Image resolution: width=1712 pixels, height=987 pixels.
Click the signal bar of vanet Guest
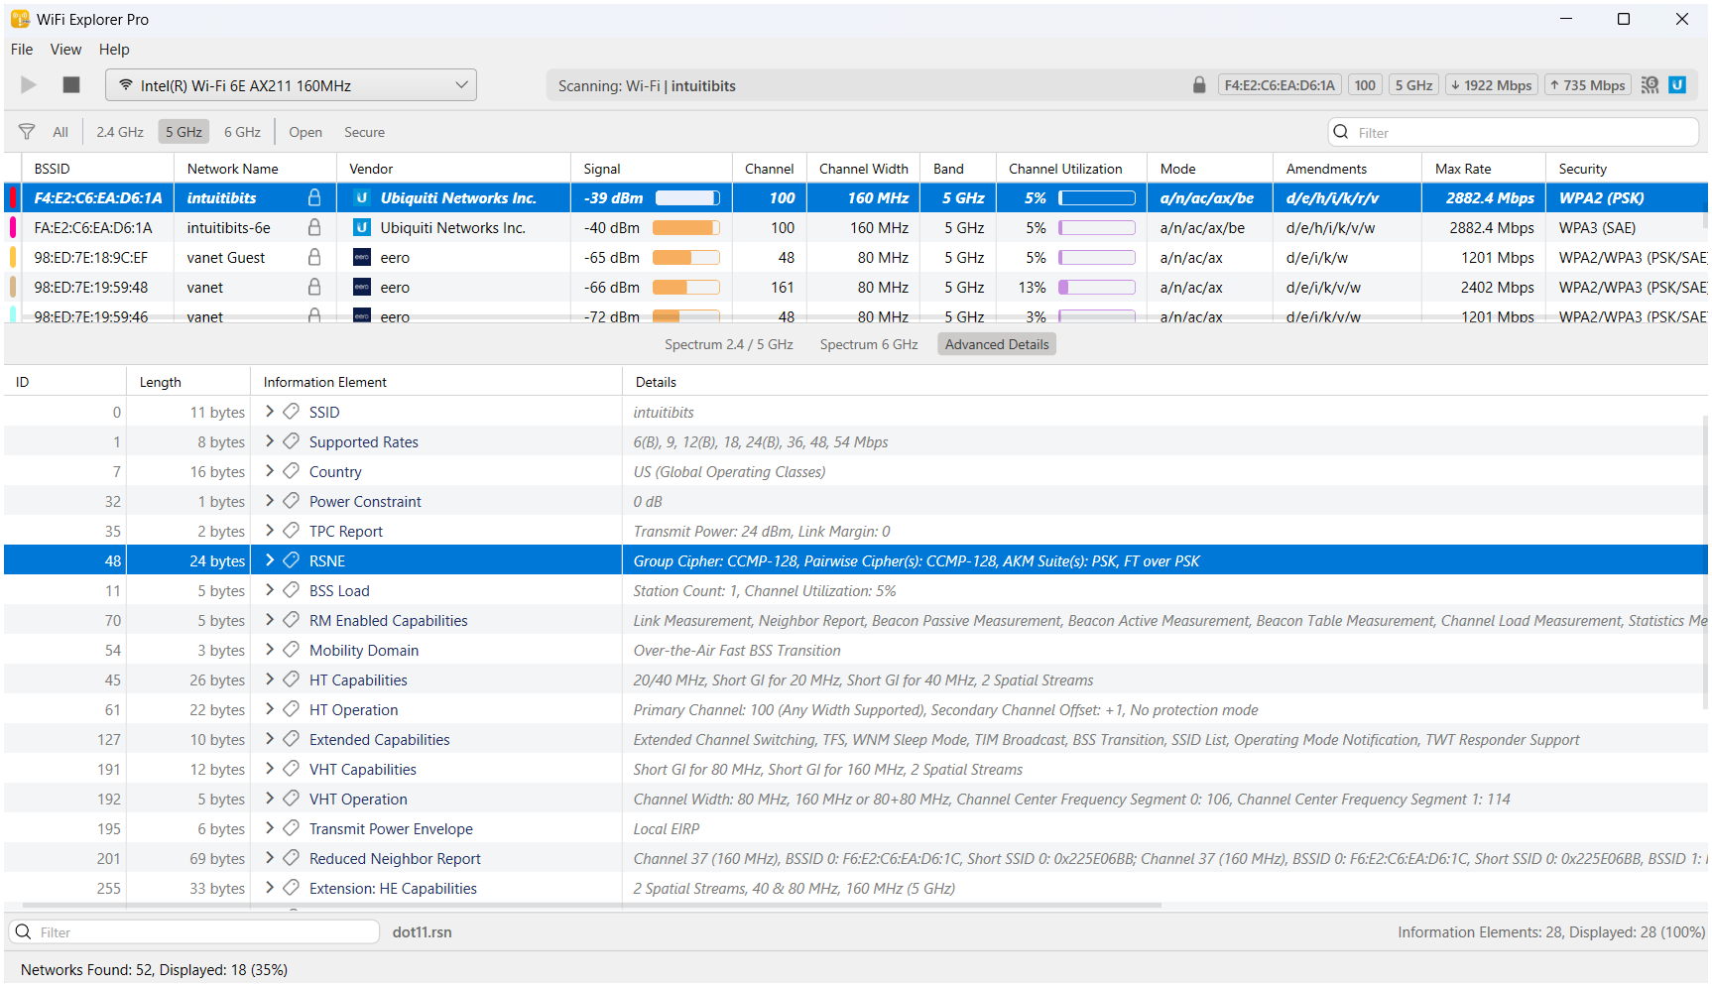tap(685, 258)
